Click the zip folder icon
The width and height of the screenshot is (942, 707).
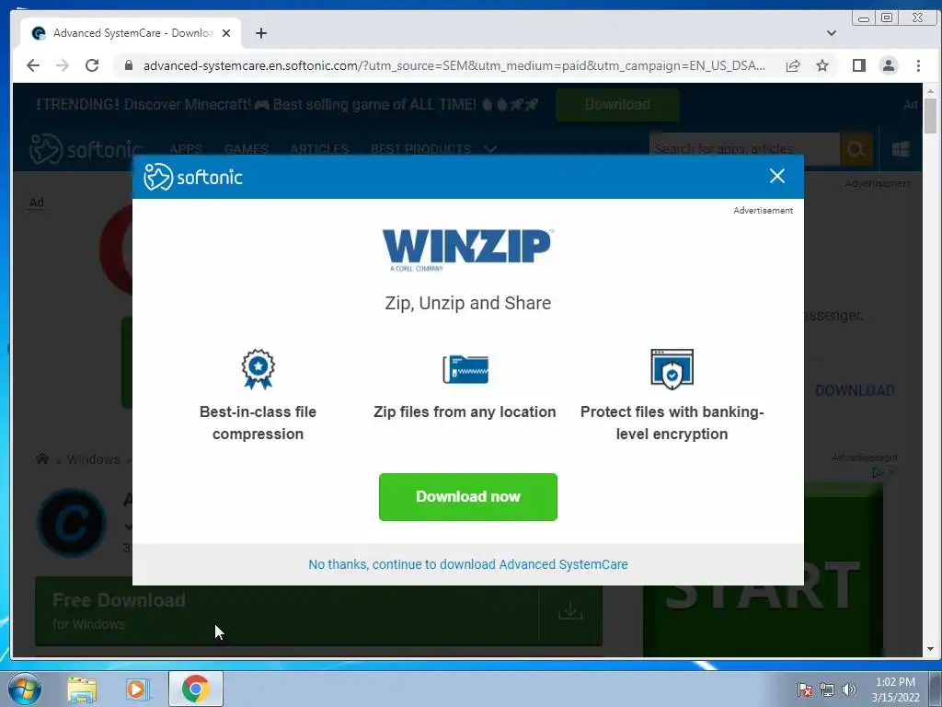[465, 369]
